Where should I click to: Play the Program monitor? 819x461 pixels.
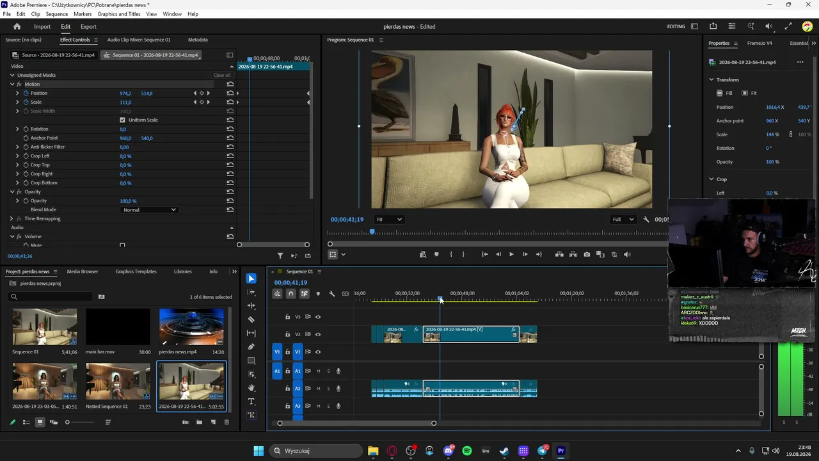(x=511, y=254)
